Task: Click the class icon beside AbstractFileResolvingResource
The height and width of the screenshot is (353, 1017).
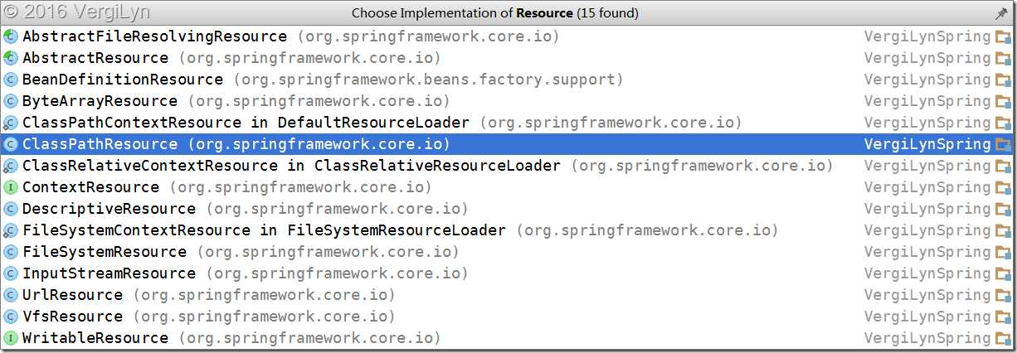Action: click(11, 36)
